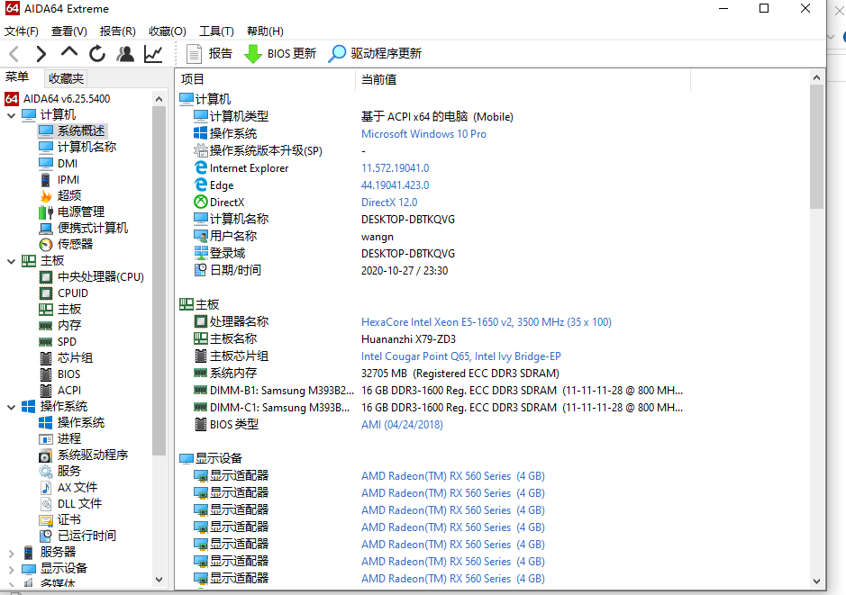The width and height of the screenshot is (846, 595).
Task: Open the Microsoft Windows 10 Pro link
Action: (x=423, y=134)
